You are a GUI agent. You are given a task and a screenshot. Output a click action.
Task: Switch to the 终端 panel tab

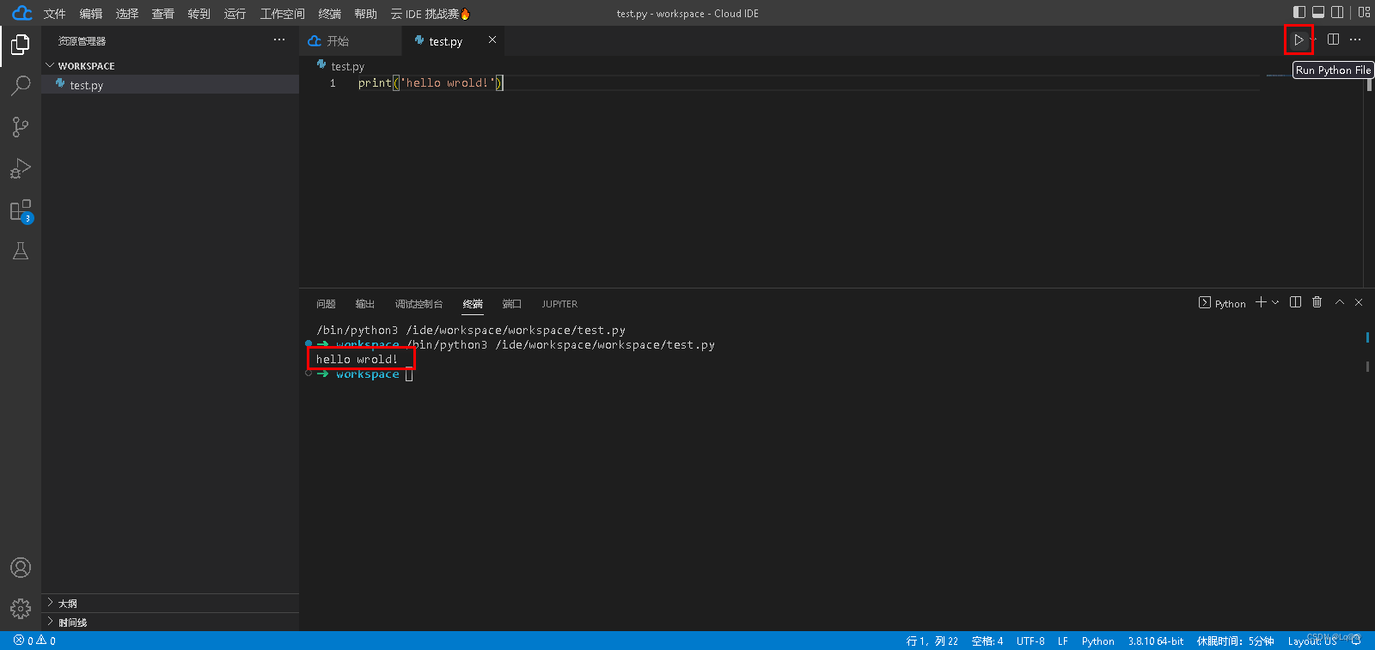click(x=473, y=304)
